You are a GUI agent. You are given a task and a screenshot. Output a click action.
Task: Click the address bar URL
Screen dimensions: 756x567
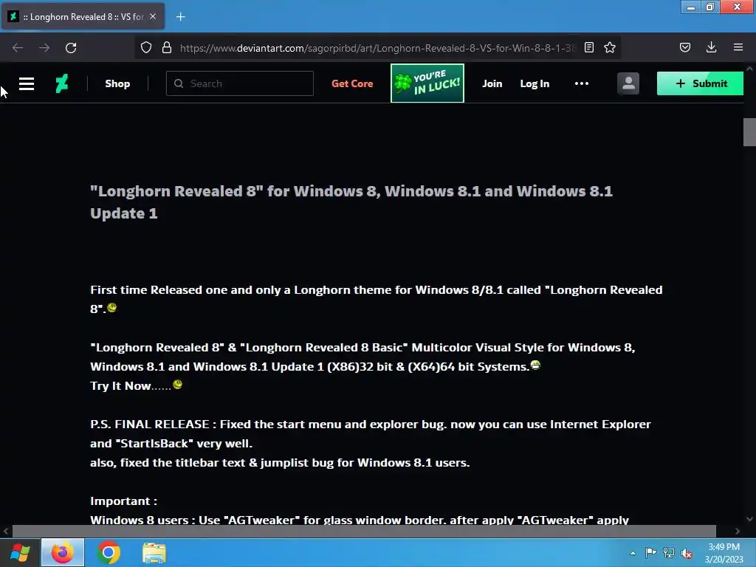377,48
